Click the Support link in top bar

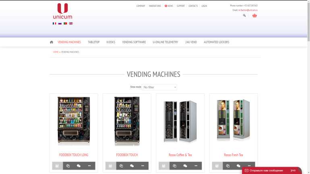tap(181, 6)
